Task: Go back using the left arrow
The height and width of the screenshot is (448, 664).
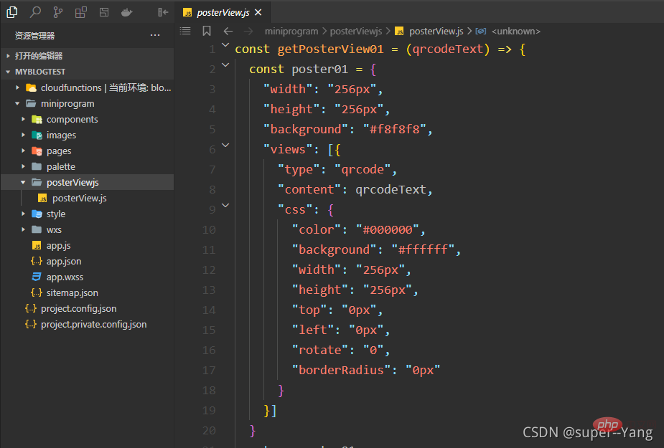Action: click(x=228, y=31)
